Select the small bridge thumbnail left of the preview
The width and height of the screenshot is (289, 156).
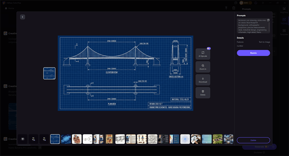point(49,73)
